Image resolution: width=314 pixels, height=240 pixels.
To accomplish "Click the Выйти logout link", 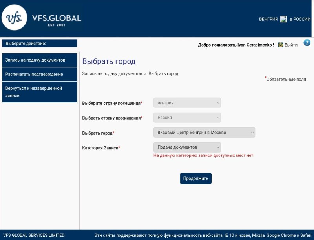I will 291,45.
